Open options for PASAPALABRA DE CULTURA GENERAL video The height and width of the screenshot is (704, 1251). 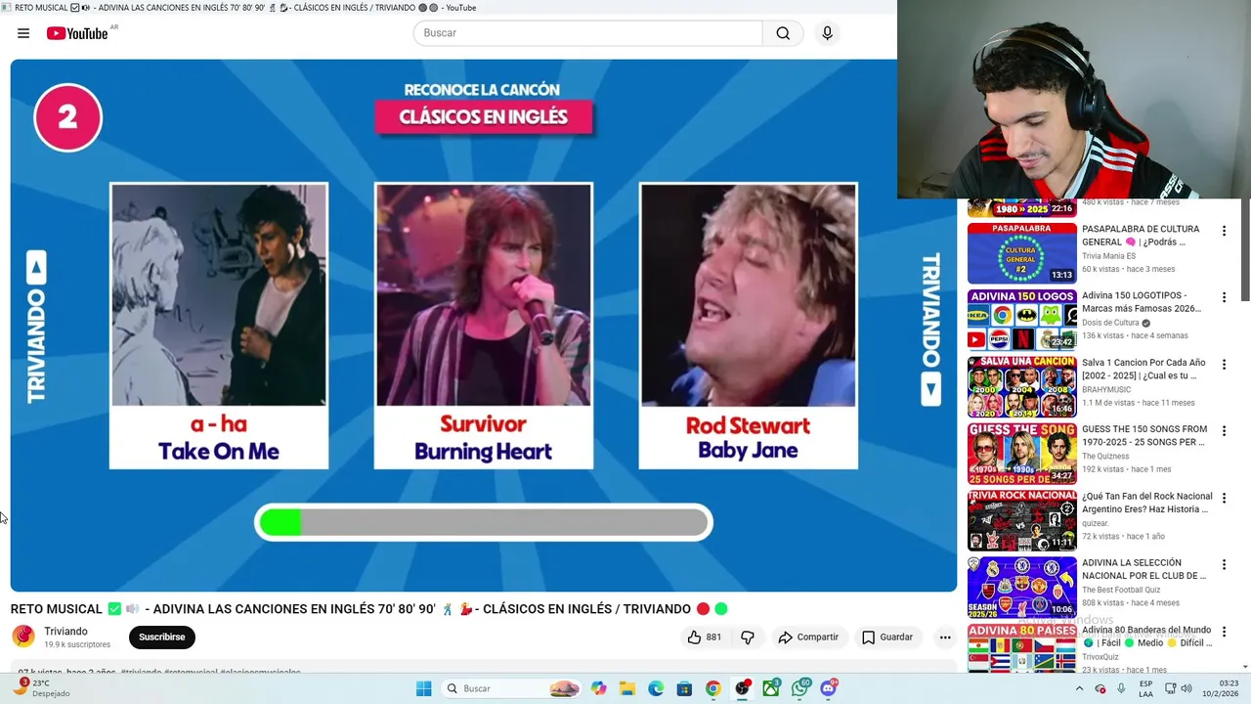pyautogui.click(x=1224, y=231)
